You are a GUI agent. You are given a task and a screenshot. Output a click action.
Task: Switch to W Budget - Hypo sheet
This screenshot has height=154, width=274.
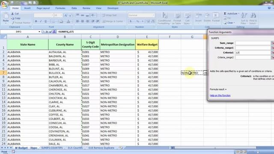coord(26,148)
